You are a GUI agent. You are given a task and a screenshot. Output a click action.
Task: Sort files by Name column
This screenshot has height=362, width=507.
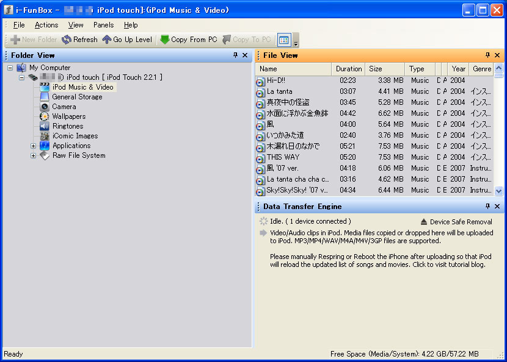(x=294, y=69)
